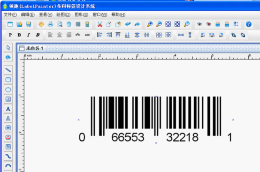This screenshot has width=260, height=172.
Task: Click the scissors cut icon
Action: [99, 24]
